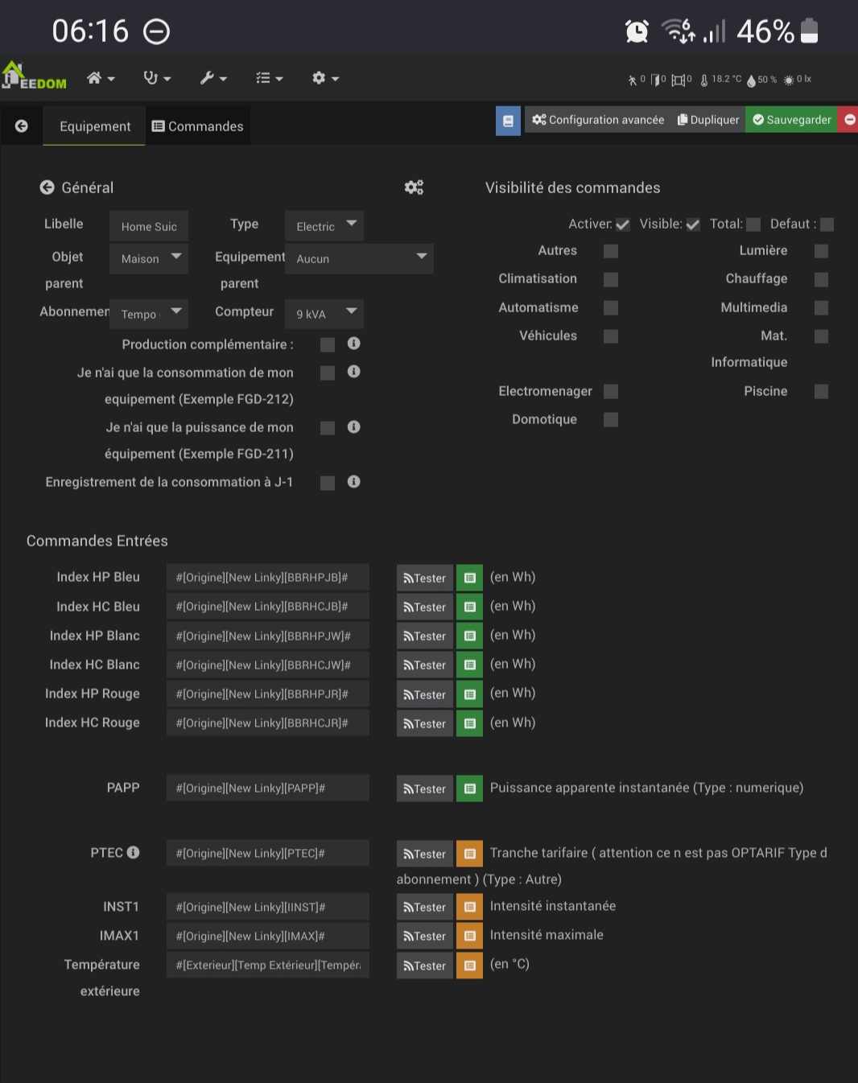Expand the Compteur dropdown showing 9 kVA
858x1083 pixels.
(x=324, y=314)
